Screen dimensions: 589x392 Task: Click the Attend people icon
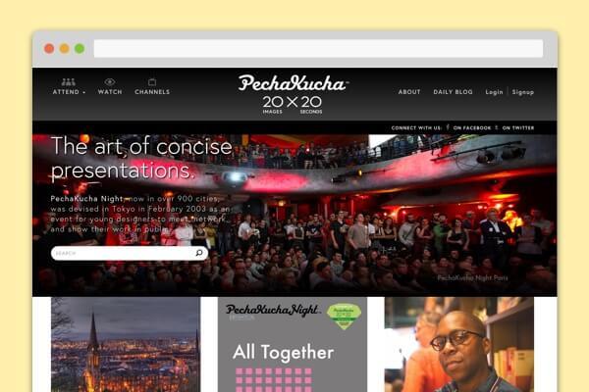(x=68, y=82)
